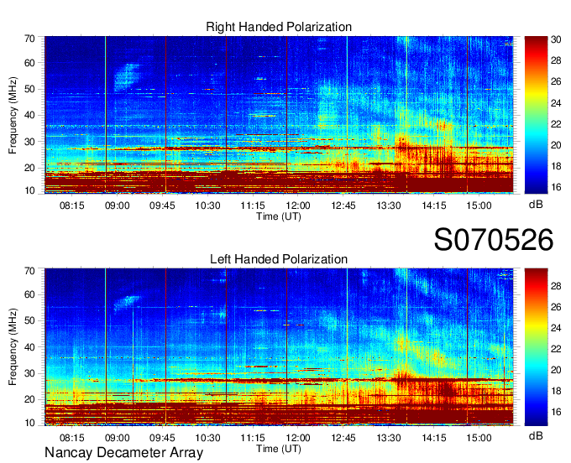Image resolution: width=571 pixels, height=463 pixels.
Task: Click the 13:30 tick on bottom plot
Action: coord(389,438)
